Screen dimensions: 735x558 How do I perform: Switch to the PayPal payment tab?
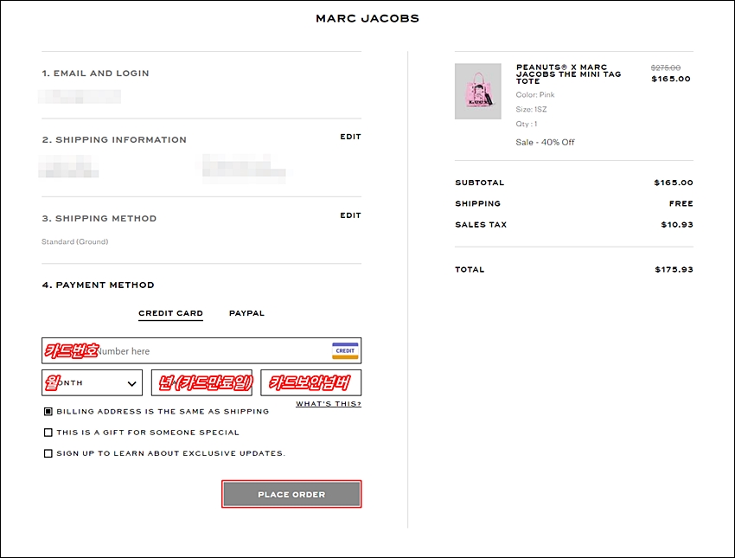coord(246,313)
